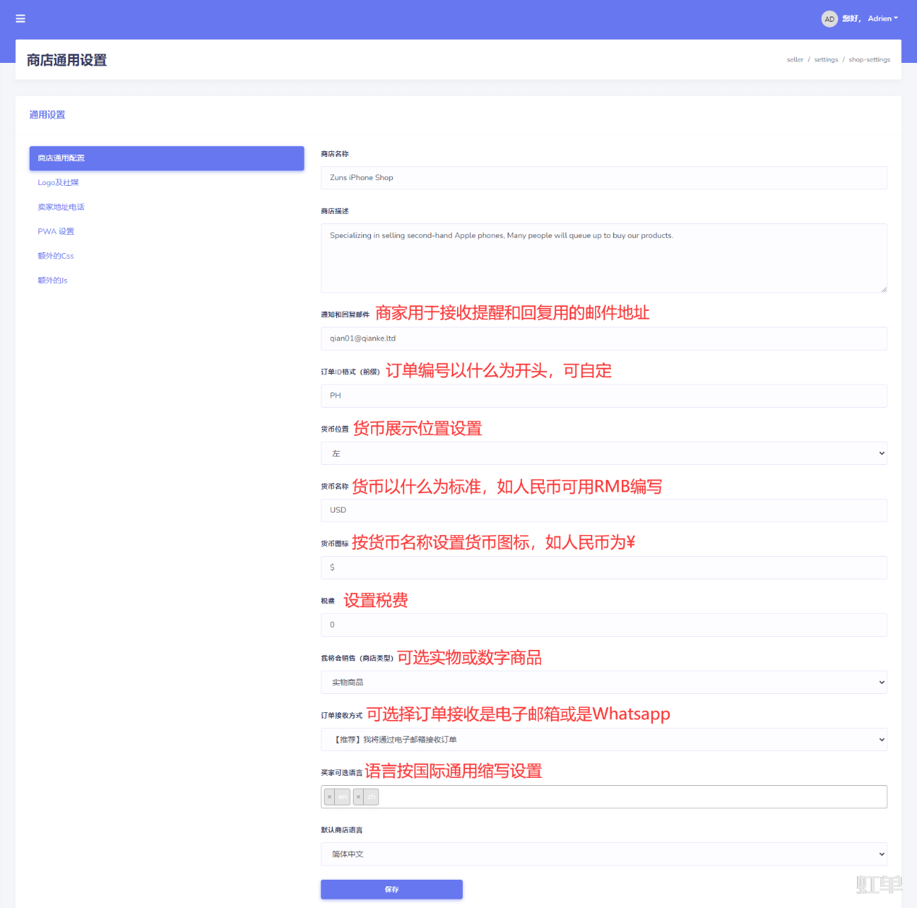The image size is (917, 908).
Task: Click the tax field showing 0
Action: click(x=604, y=625)
